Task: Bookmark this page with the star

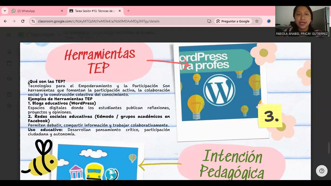Action: pos(257,21)
